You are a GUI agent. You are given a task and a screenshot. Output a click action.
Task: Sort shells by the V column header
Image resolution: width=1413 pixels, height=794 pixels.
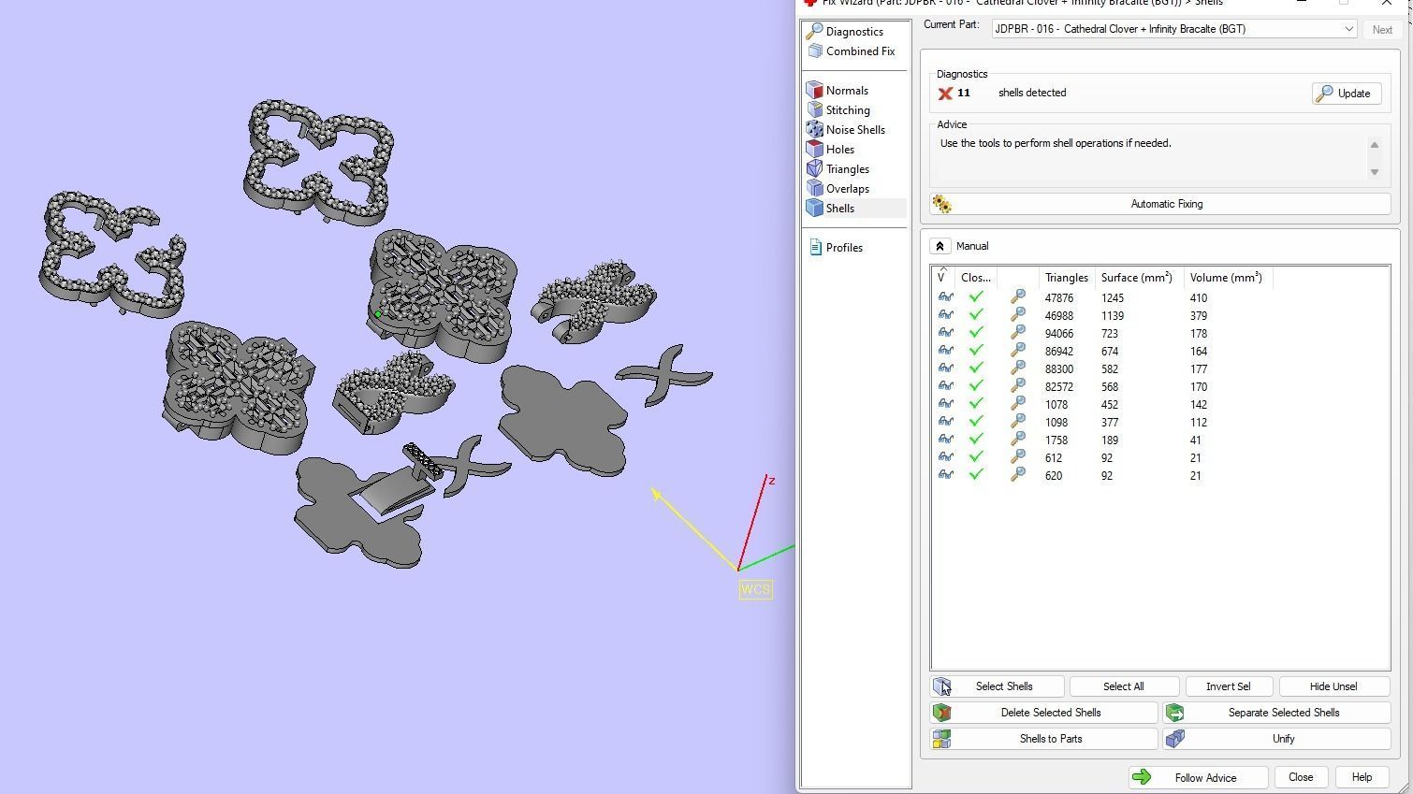[x=943, y=278]
